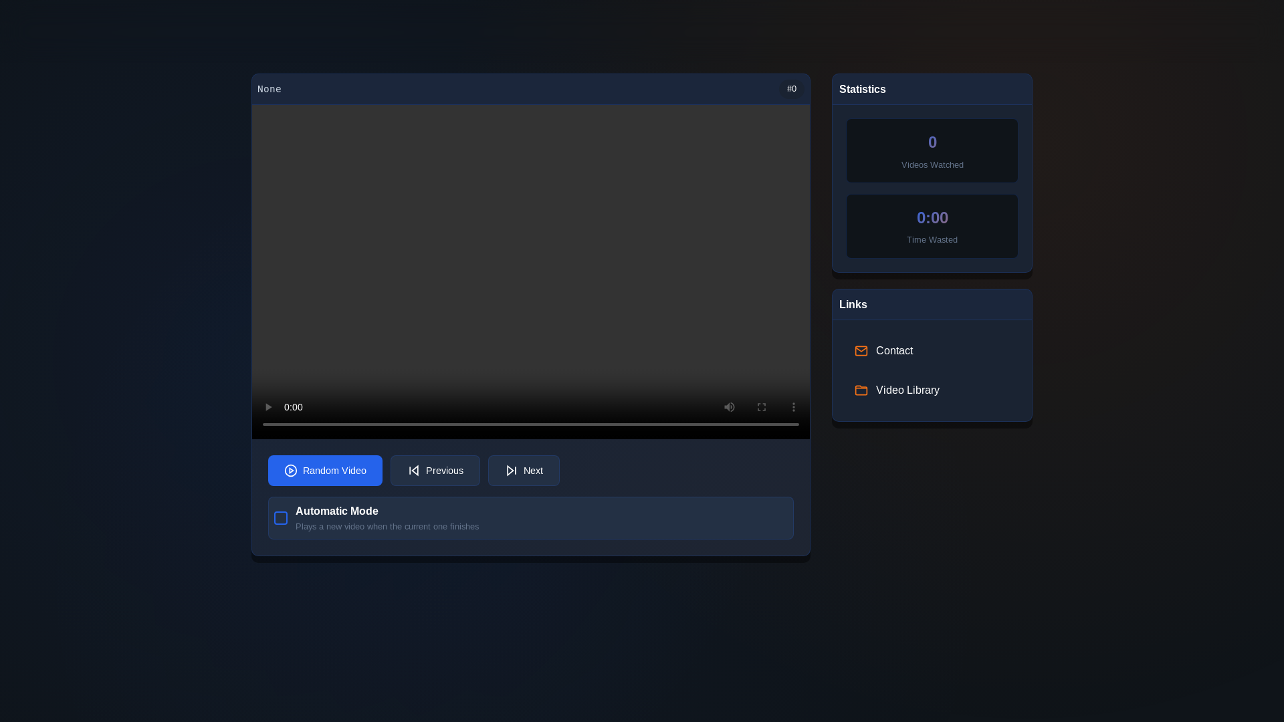Screen dimensions: 1284x722
Task: Click the #0 video number badge
Action: tap(791, 89)
